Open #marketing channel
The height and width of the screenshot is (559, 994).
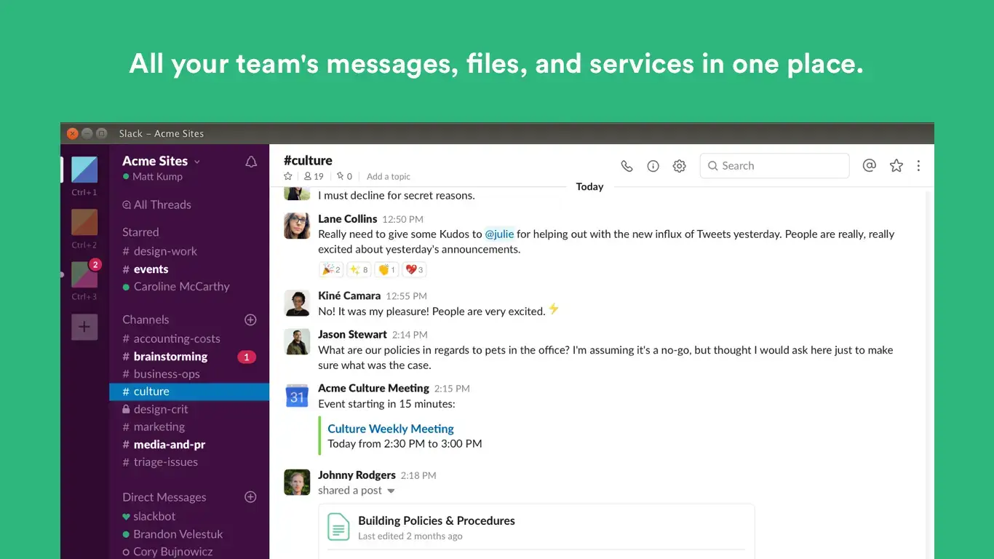pyautogui.click(x=154, y=427)
